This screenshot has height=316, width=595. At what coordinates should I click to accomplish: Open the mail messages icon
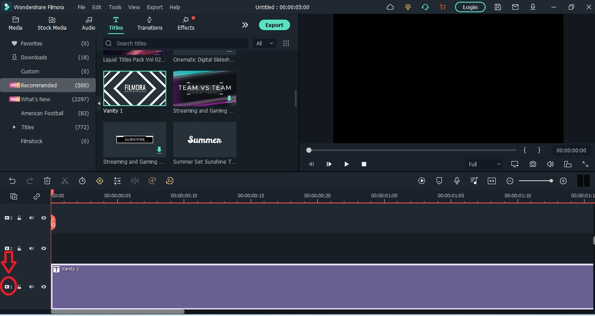[x=515, y=7]
